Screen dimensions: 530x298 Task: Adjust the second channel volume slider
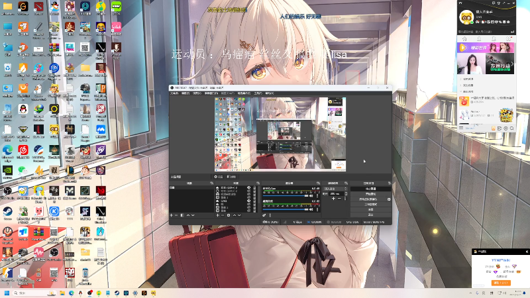pyautogui.click(x=286, y=209)
